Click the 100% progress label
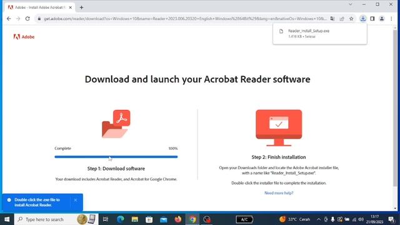Image resolution: width=400 pixels, height=225 pixels. [x=173, y=149]
